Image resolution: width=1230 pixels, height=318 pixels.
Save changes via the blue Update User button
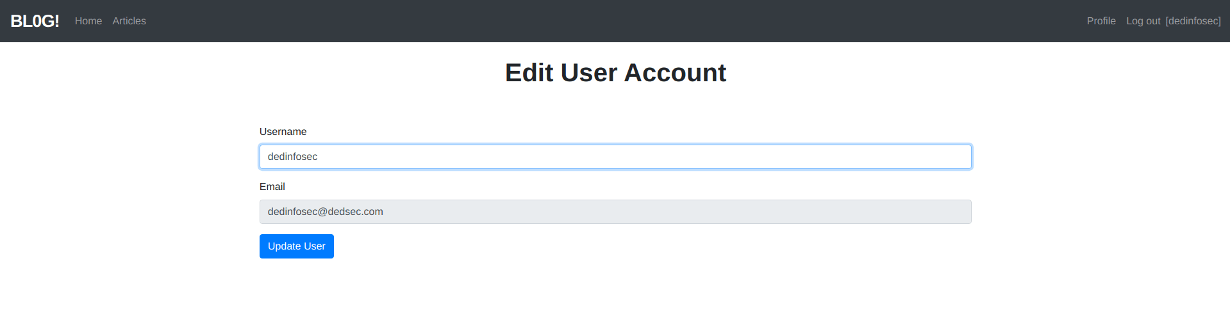(x=297, y=246)
